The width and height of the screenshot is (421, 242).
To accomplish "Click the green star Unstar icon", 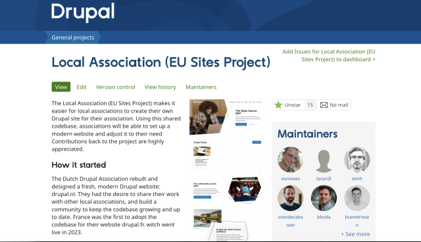I will pos(278,105).
